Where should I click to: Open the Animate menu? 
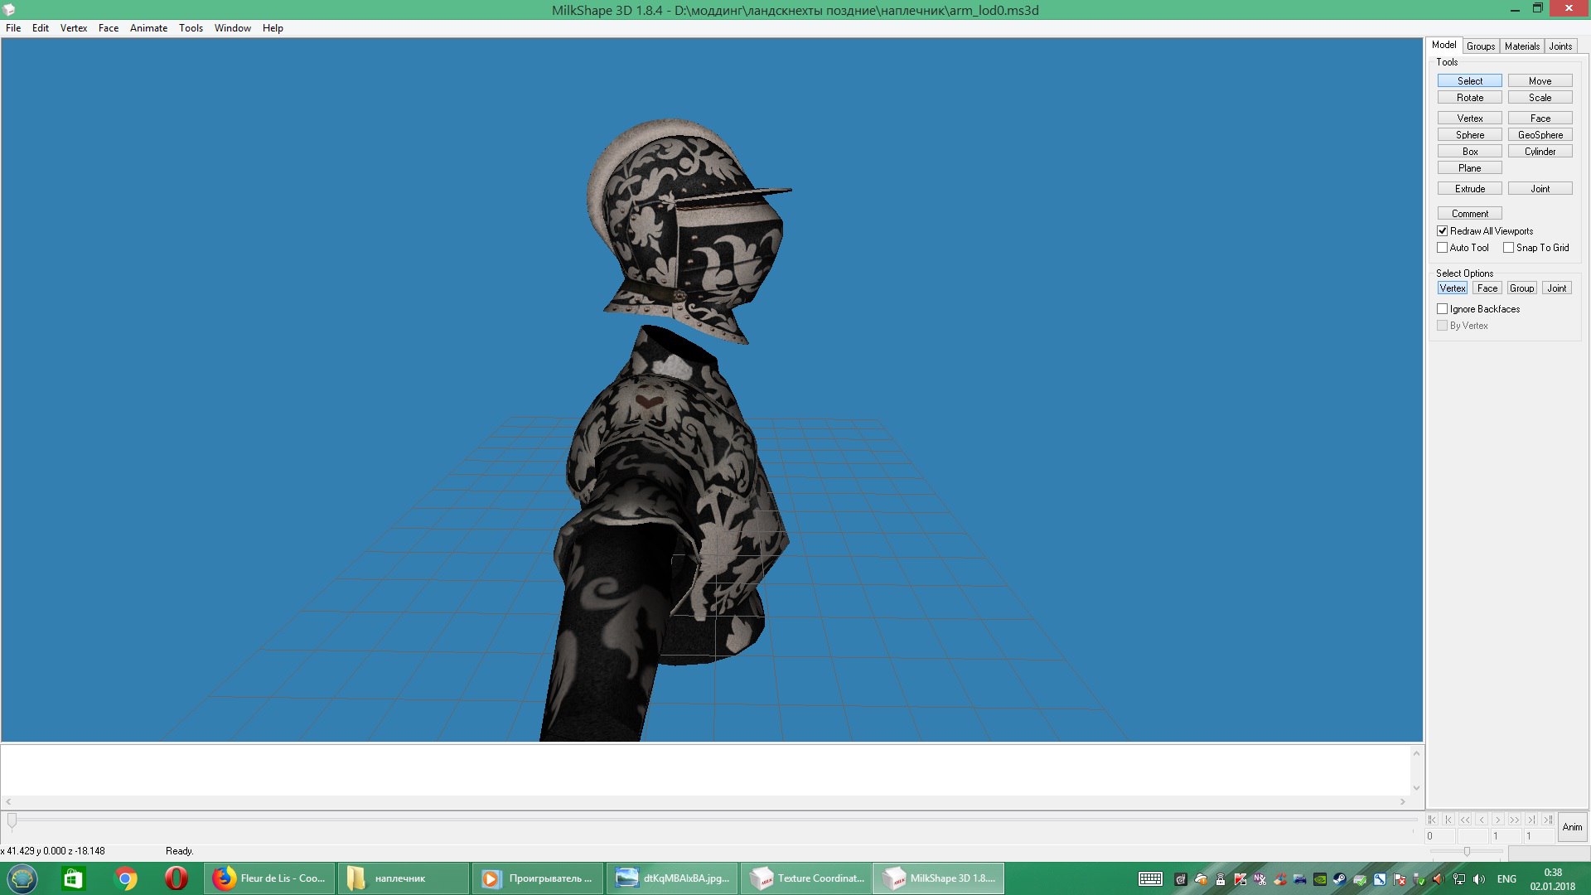click(x=148, y=28)
